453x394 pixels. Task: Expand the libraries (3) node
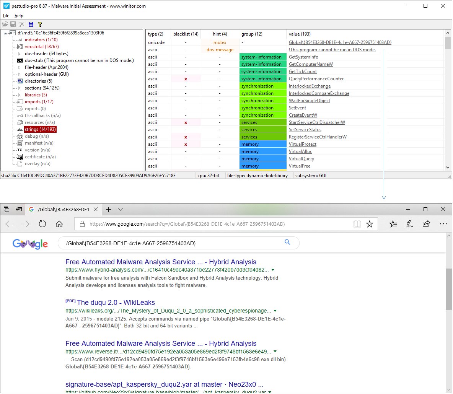coord(20,95)
